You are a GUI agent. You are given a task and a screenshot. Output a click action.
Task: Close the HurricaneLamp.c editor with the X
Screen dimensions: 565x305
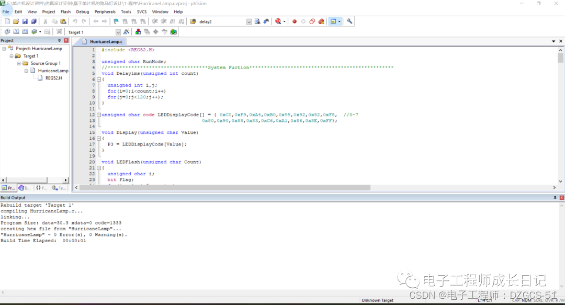[x=561, y=41]
